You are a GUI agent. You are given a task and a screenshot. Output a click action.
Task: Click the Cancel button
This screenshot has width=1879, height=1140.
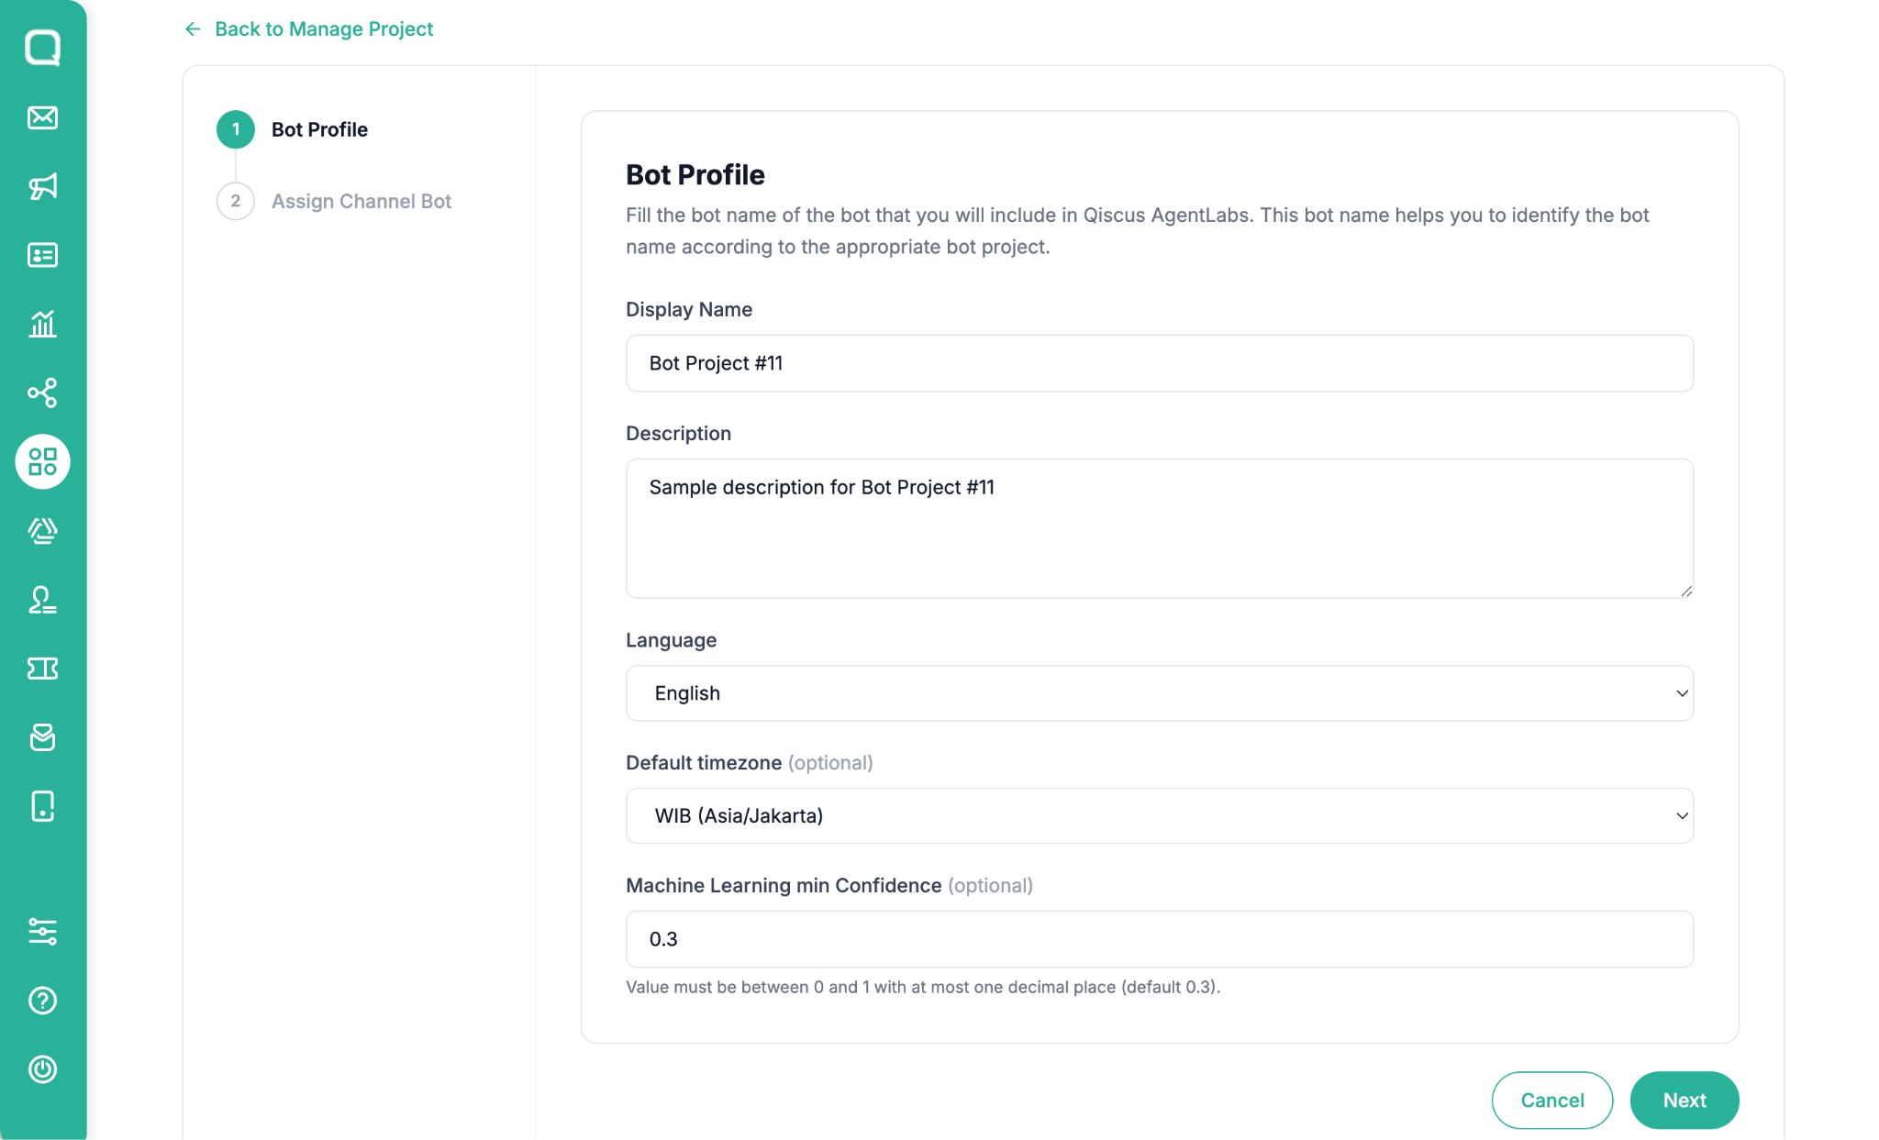(1552, 1100)
